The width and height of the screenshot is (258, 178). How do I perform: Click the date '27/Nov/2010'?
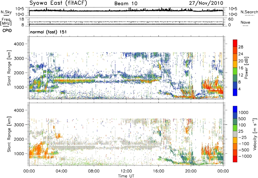(x=206, y=3)
